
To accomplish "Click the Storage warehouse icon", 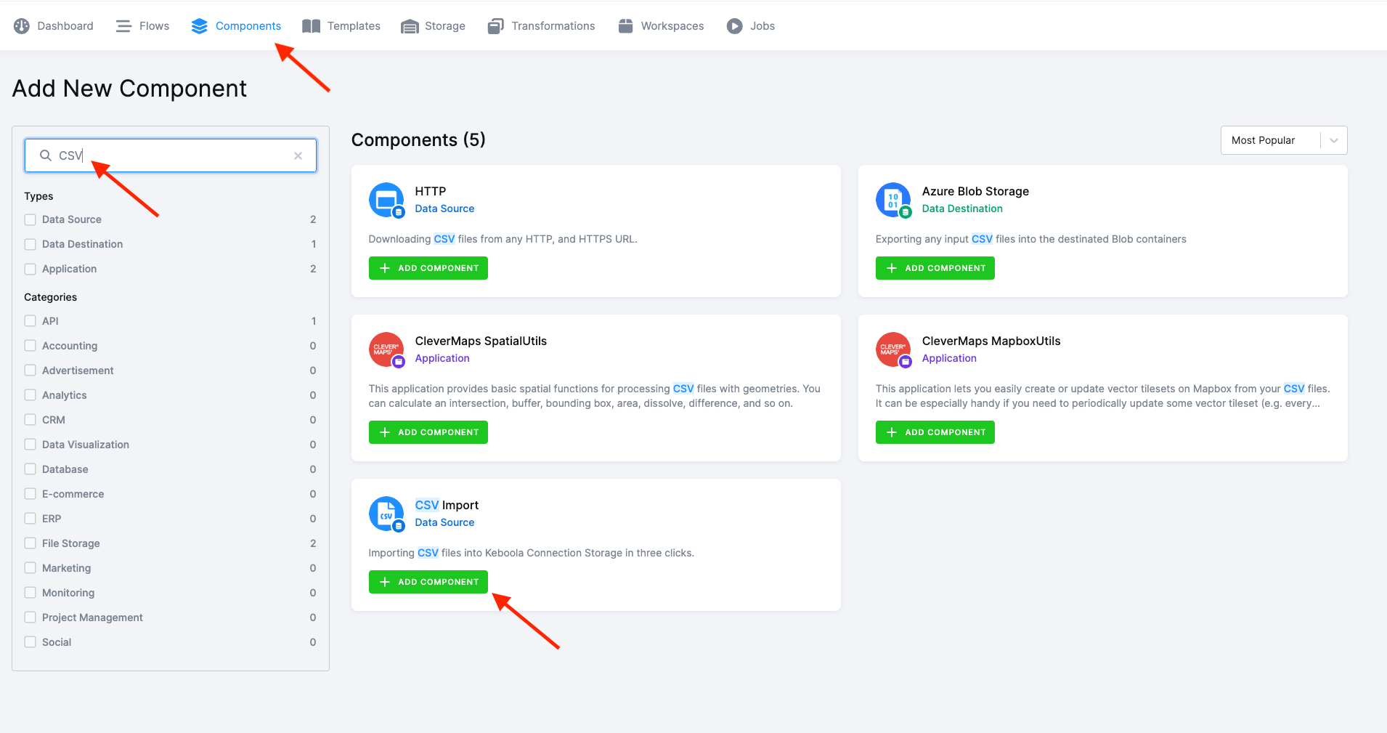I will coord(410,26).
